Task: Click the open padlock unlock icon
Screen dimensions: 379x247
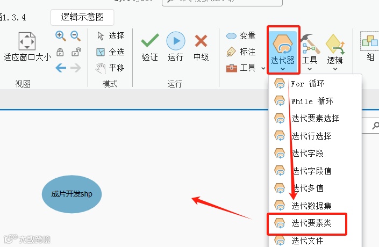Action: (76, 52)
